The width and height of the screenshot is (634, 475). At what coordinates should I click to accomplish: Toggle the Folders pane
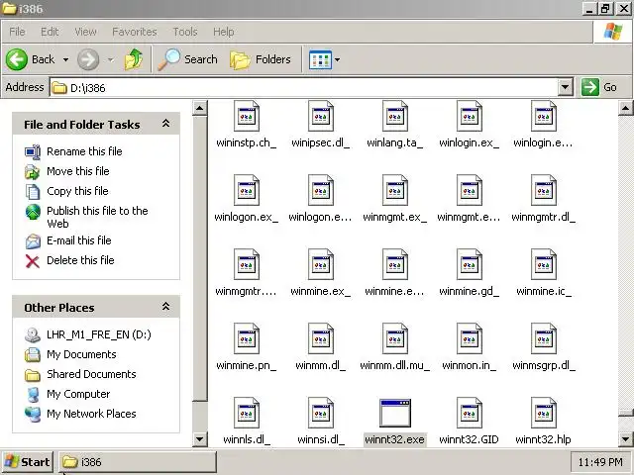pos(260,59)
